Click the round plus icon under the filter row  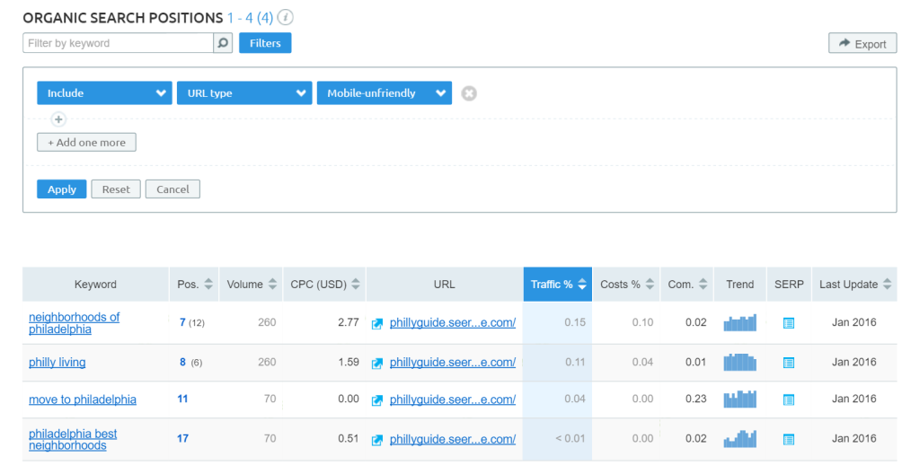58,118
